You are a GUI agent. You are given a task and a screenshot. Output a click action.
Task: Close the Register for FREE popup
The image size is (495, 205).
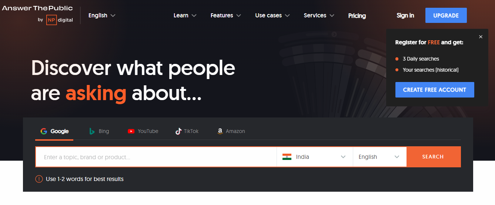(481, 37)
